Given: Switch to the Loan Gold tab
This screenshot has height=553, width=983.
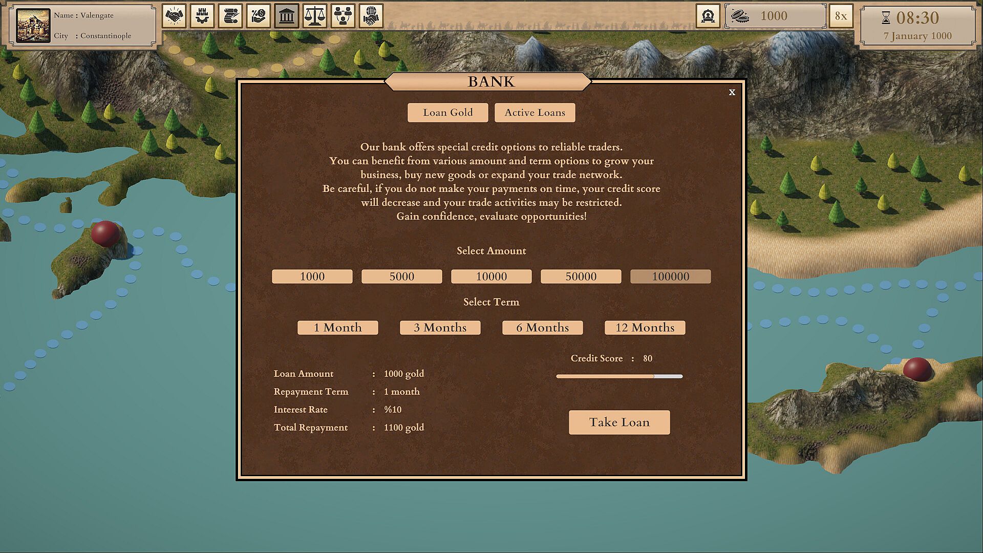Looking at the screenshot, I should (447, 113).
